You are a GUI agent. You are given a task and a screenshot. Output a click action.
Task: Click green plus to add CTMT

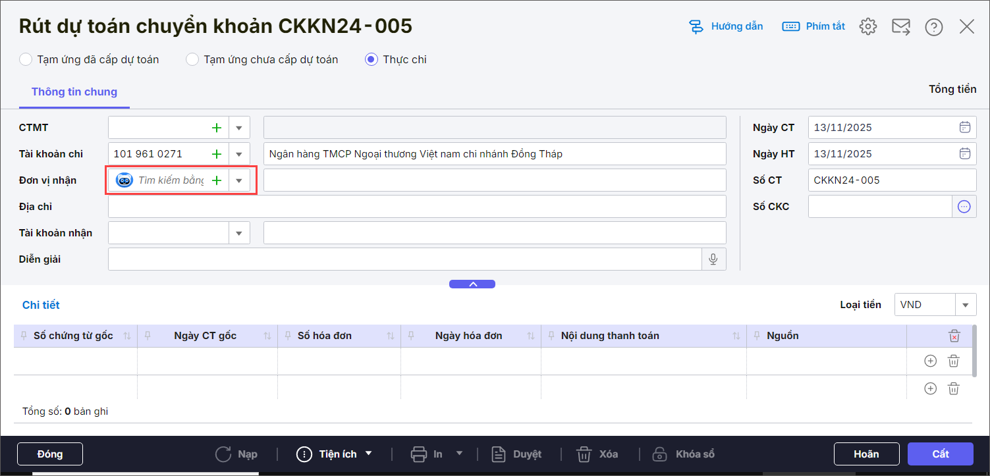pos(216,128)
